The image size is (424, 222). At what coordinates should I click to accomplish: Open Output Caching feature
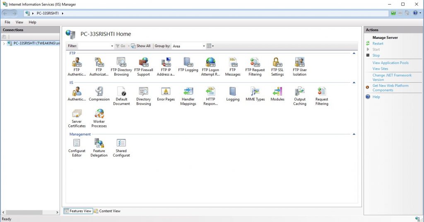tap(300, 96)
